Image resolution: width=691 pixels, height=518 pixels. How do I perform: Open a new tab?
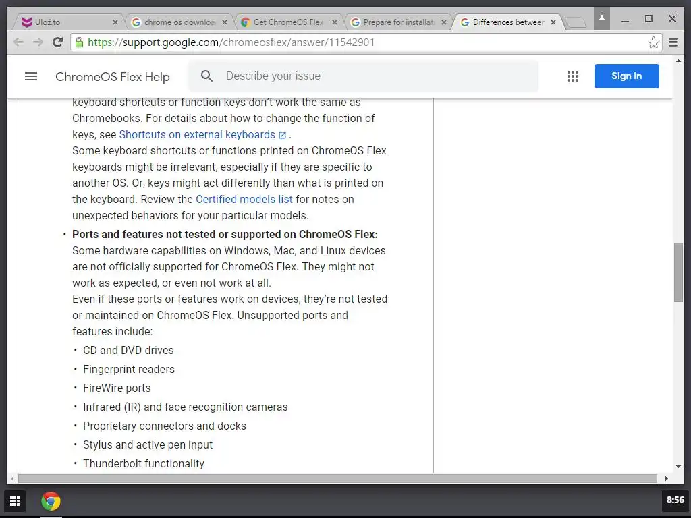576,22
